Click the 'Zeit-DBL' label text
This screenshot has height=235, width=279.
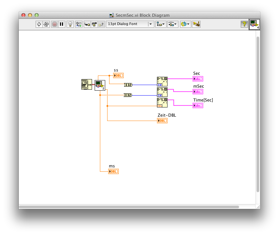pos(167,115)
